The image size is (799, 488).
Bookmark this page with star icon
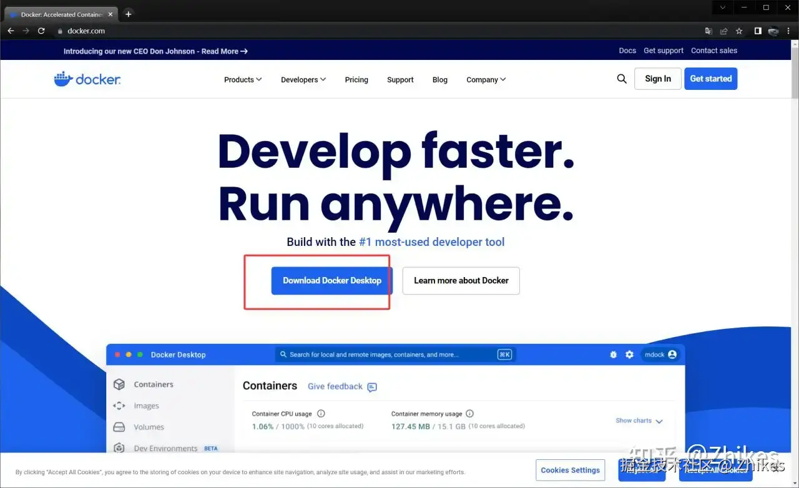(x=739, y=31)
